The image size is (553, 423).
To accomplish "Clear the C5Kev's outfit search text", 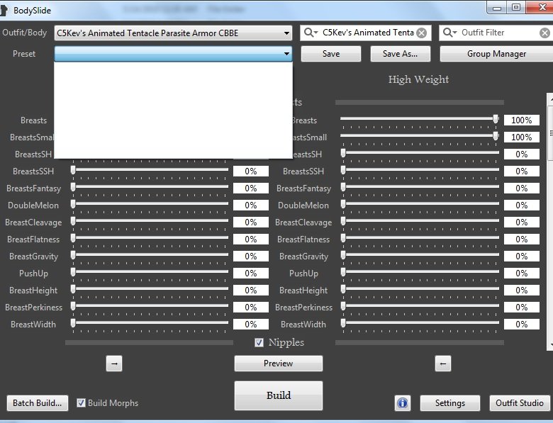I will click(421, 33).
